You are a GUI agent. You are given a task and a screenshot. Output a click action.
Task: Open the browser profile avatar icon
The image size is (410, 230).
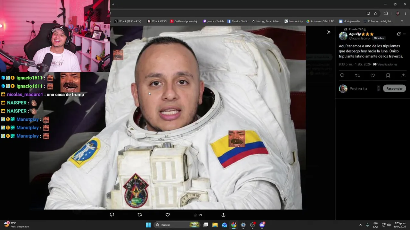[x=398, y=13]
